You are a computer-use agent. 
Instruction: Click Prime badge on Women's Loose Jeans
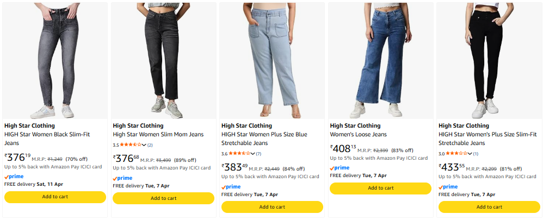click(x=340, y=168)
